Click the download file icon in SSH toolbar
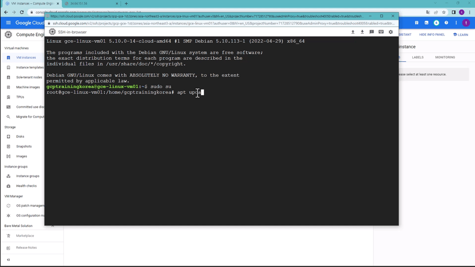 tap(362, 32)
